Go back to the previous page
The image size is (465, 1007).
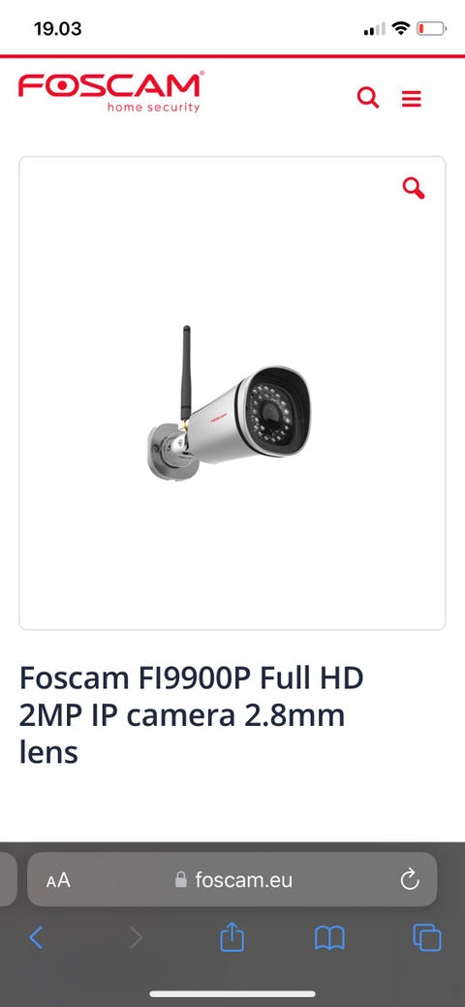coord(36,937)
